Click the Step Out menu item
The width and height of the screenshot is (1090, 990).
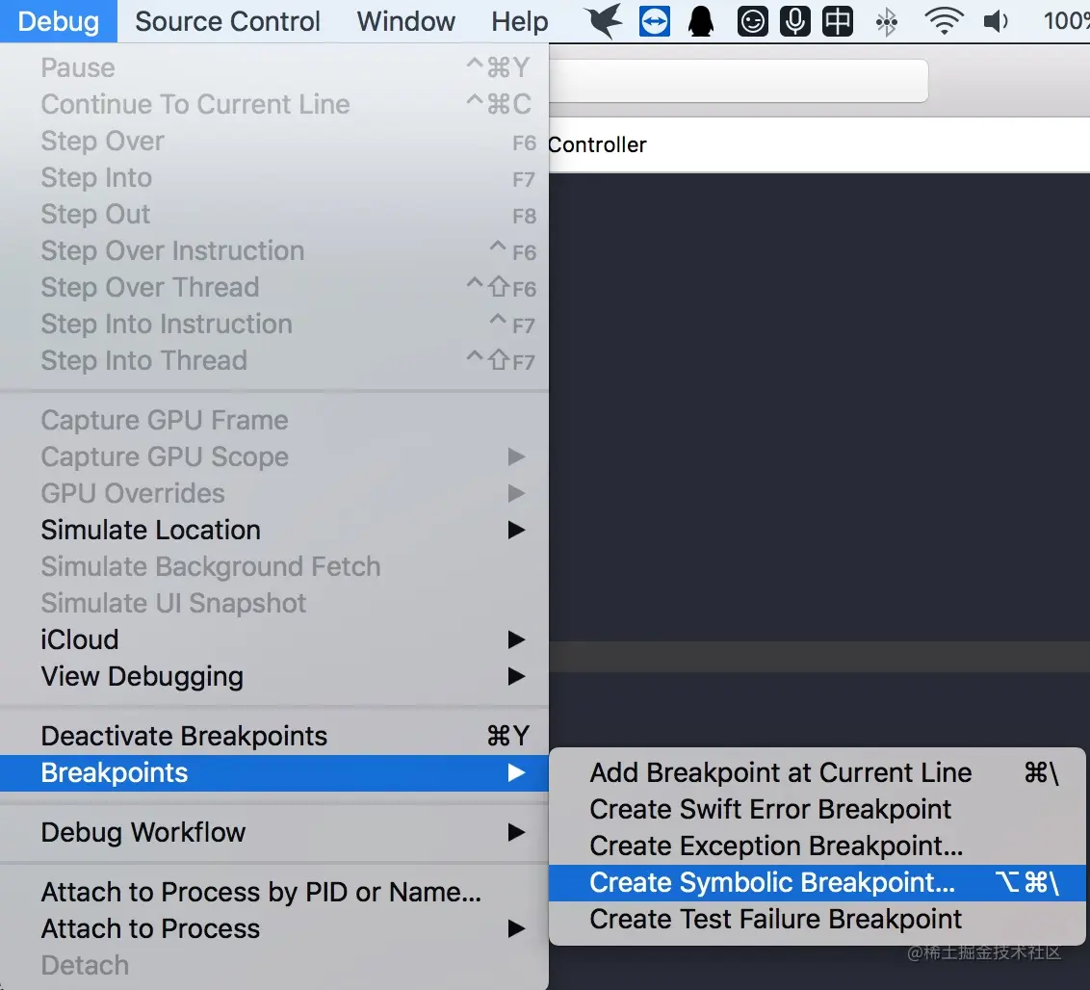[x=273, y=214]
